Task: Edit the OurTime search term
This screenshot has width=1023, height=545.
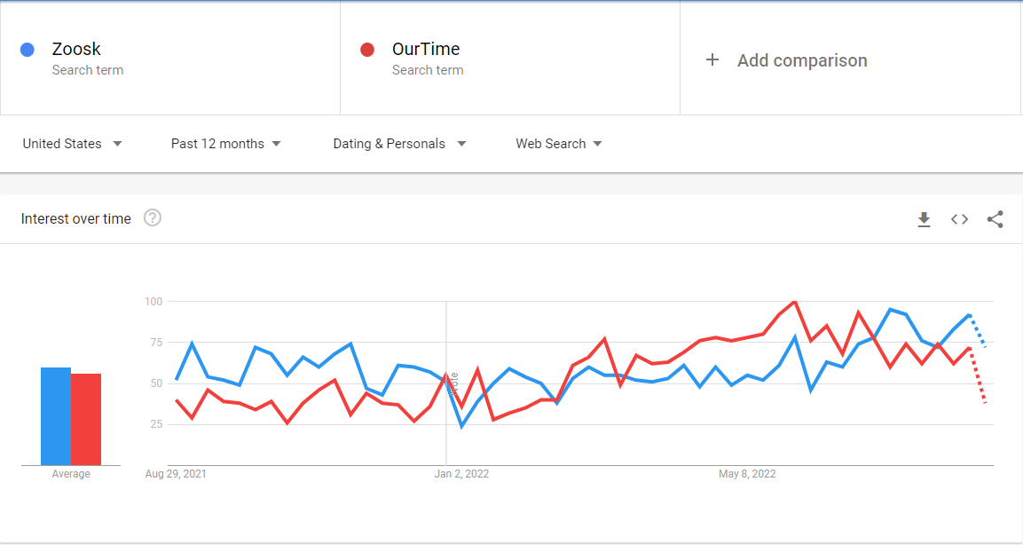Action: click(x=426, y=50)
